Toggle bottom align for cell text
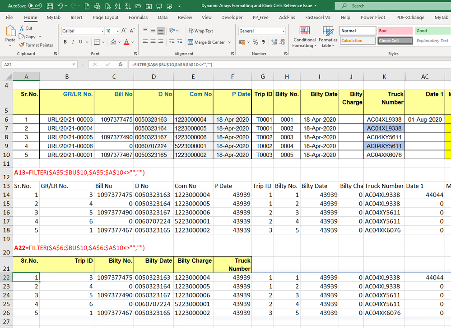 click(161, 31)
